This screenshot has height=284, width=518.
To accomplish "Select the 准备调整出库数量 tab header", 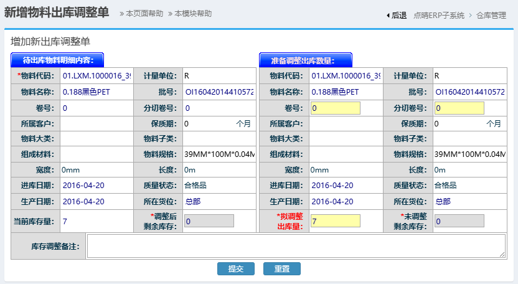I will pos(306,60).
